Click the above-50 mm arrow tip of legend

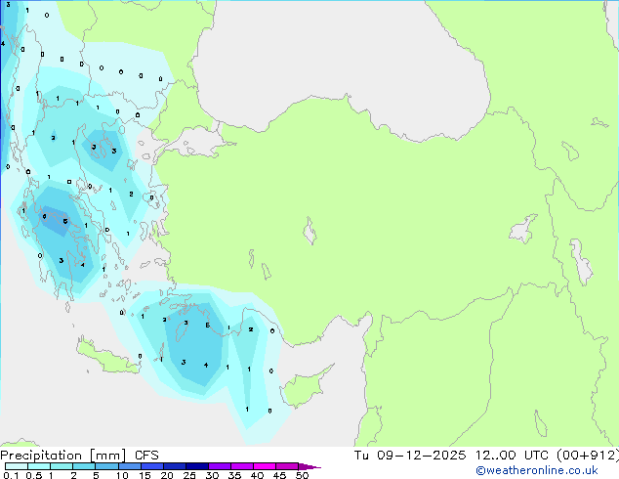pyautogui.click(x=309, y=466)
